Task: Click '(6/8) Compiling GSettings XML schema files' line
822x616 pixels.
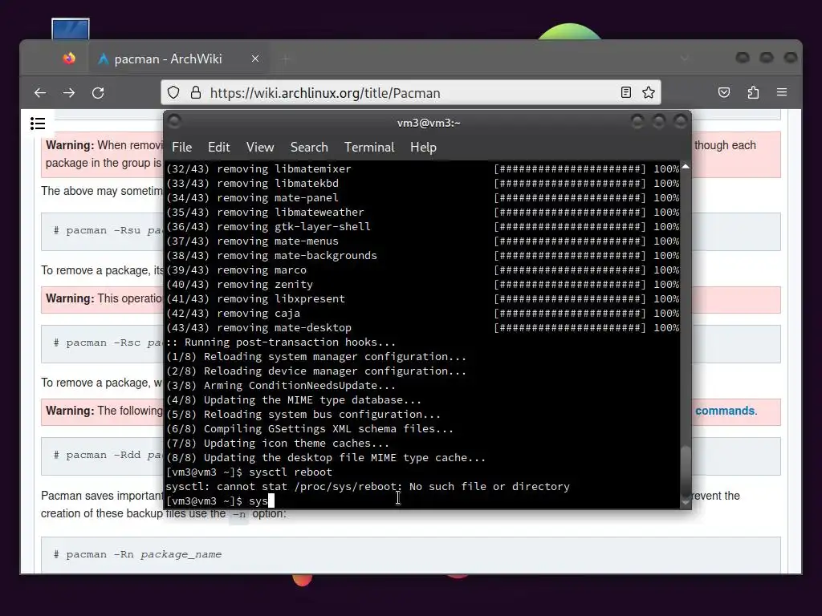Action: coord(310,429)
